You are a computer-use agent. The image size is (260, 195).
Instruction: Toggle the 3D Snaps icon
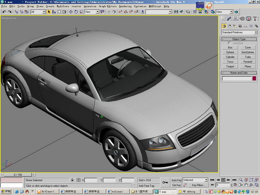tap(120, 12)
